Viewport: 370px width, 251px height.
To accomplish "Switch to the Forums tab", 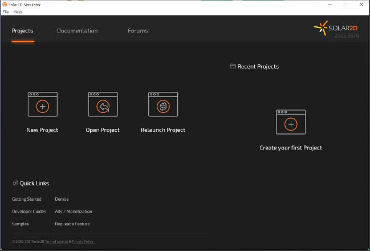I will 138,31.
